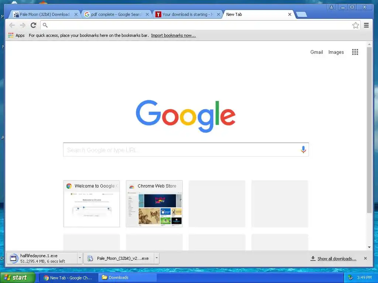Go back with the back arrow
The image size is (378, 283).
point(12,25)
